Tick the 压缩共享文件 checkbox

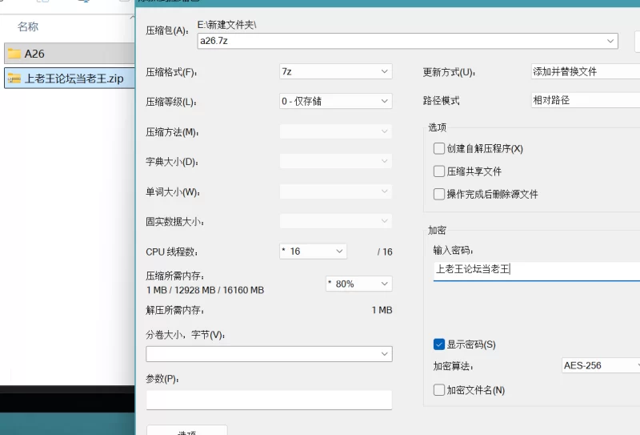click(x=438, y=171)
